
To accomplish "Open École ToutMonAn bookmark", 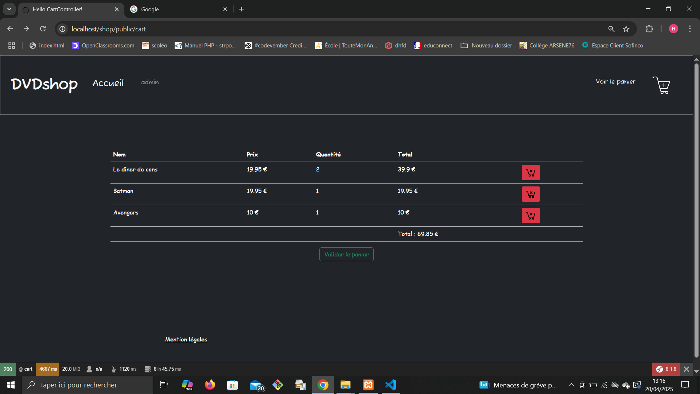I will (x=346, y=46).
